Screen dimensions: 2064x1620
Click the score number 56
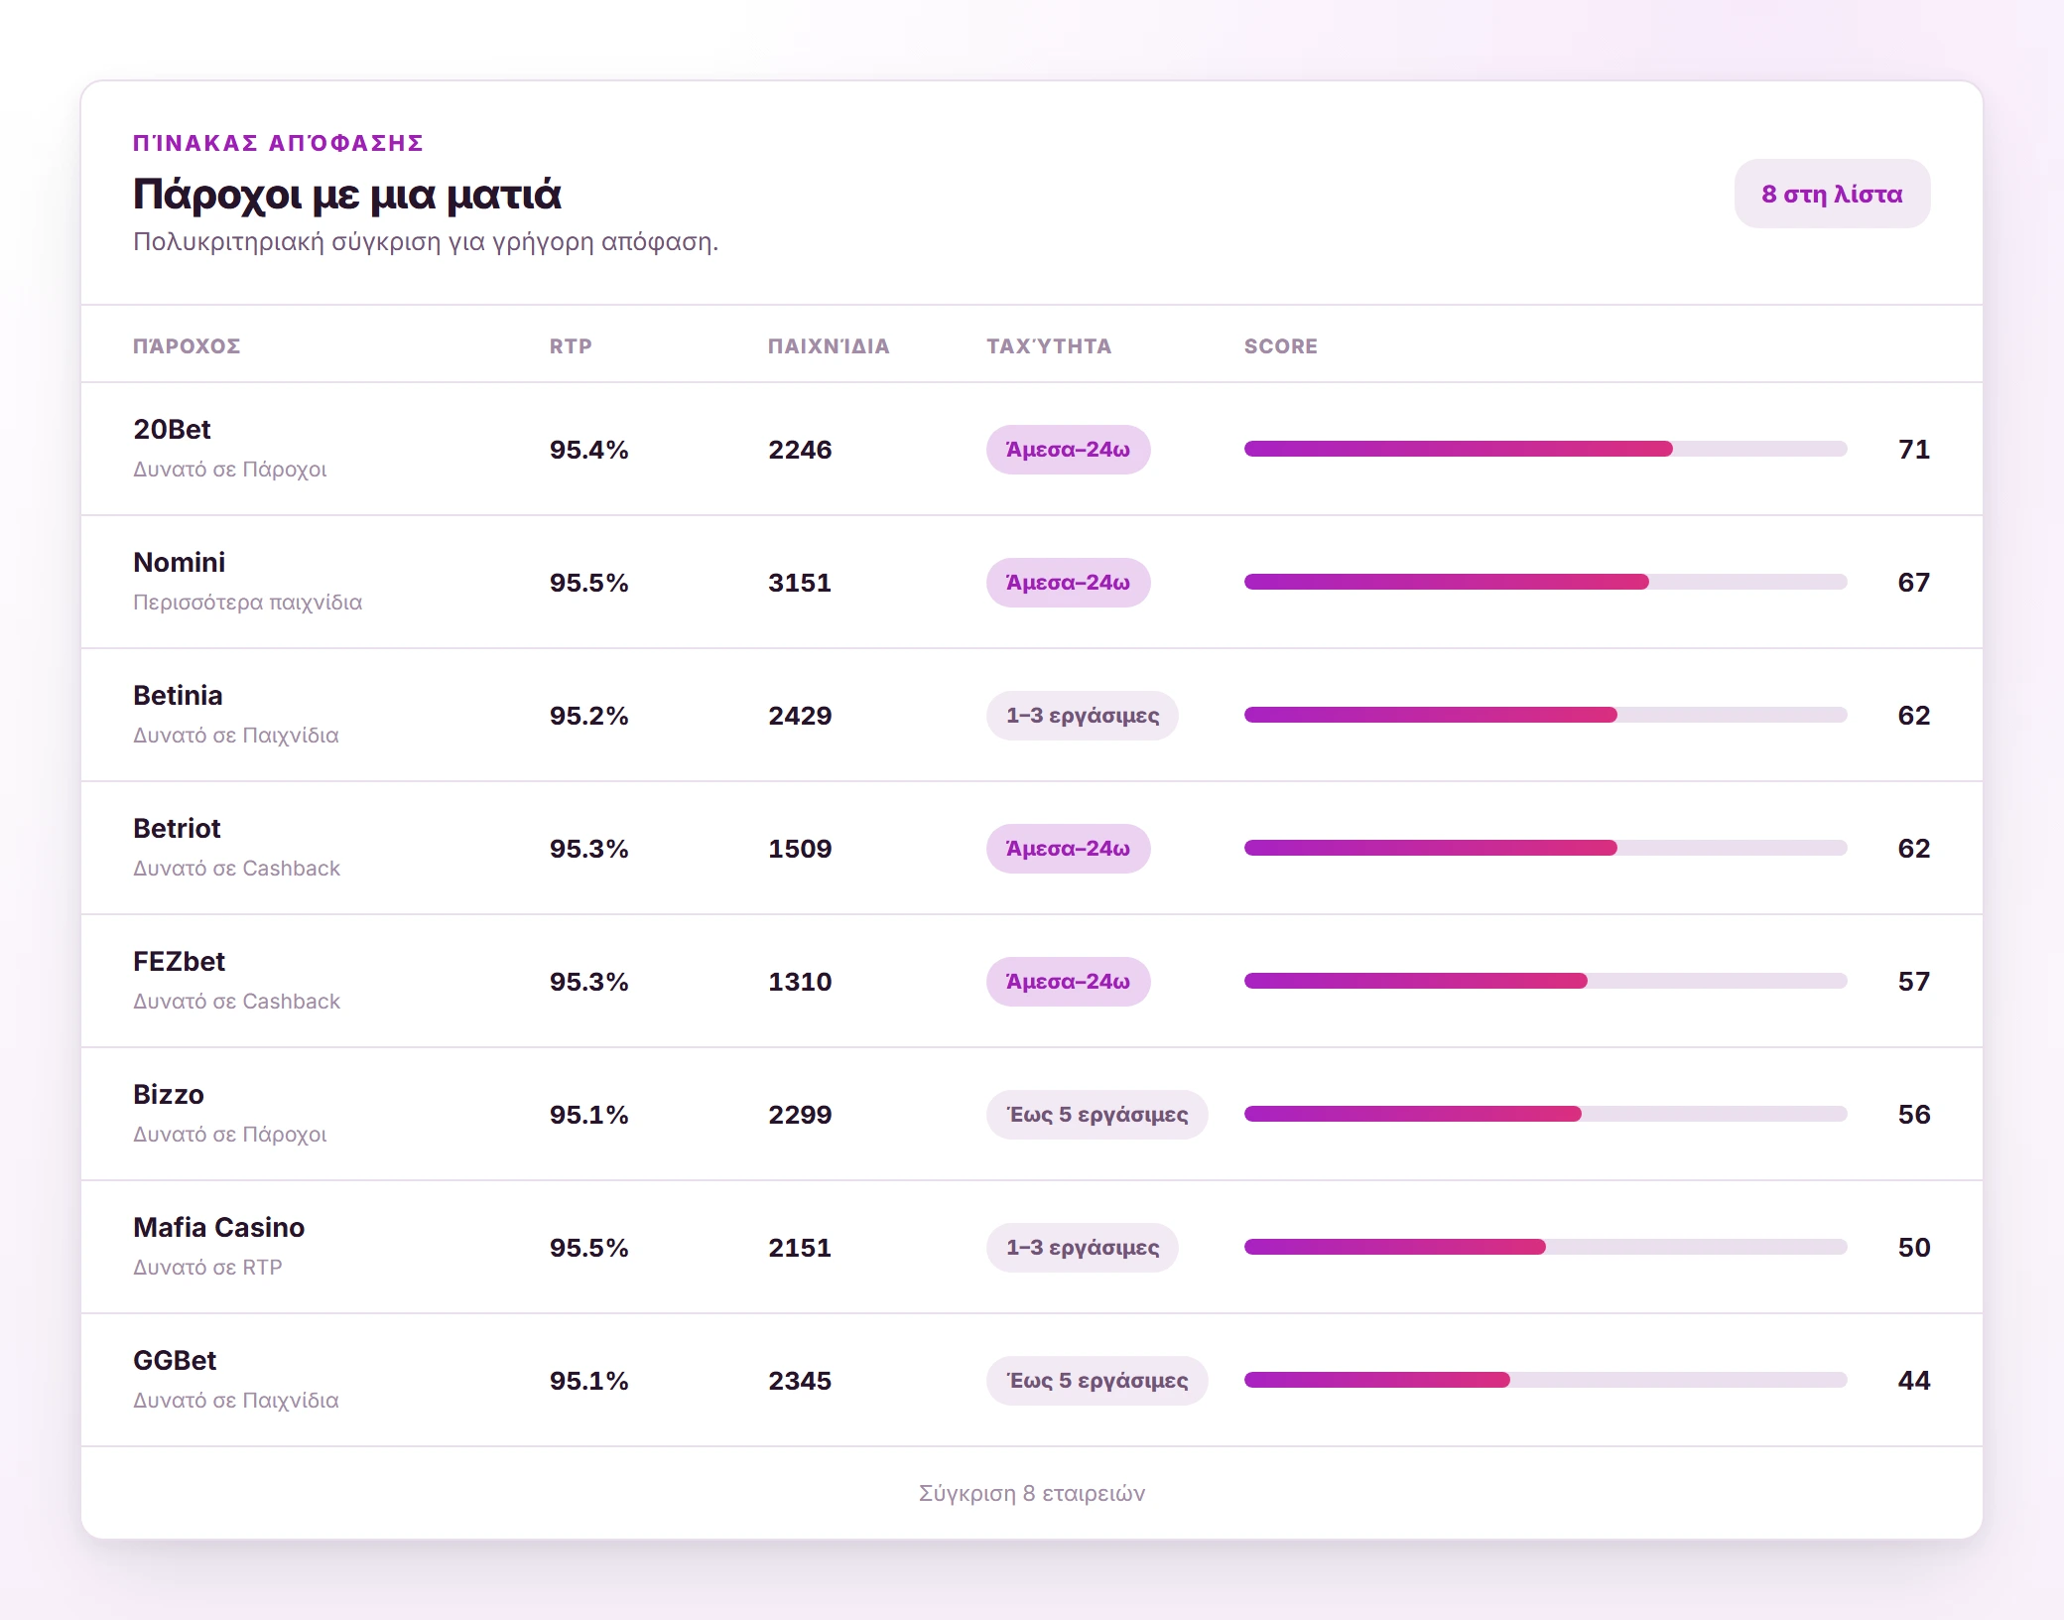point(1914,1115)
